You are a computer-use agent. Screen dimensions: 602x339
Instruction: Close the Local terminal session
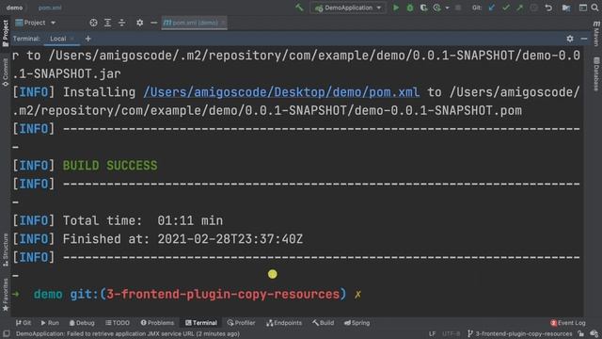[x=72, y=39]
